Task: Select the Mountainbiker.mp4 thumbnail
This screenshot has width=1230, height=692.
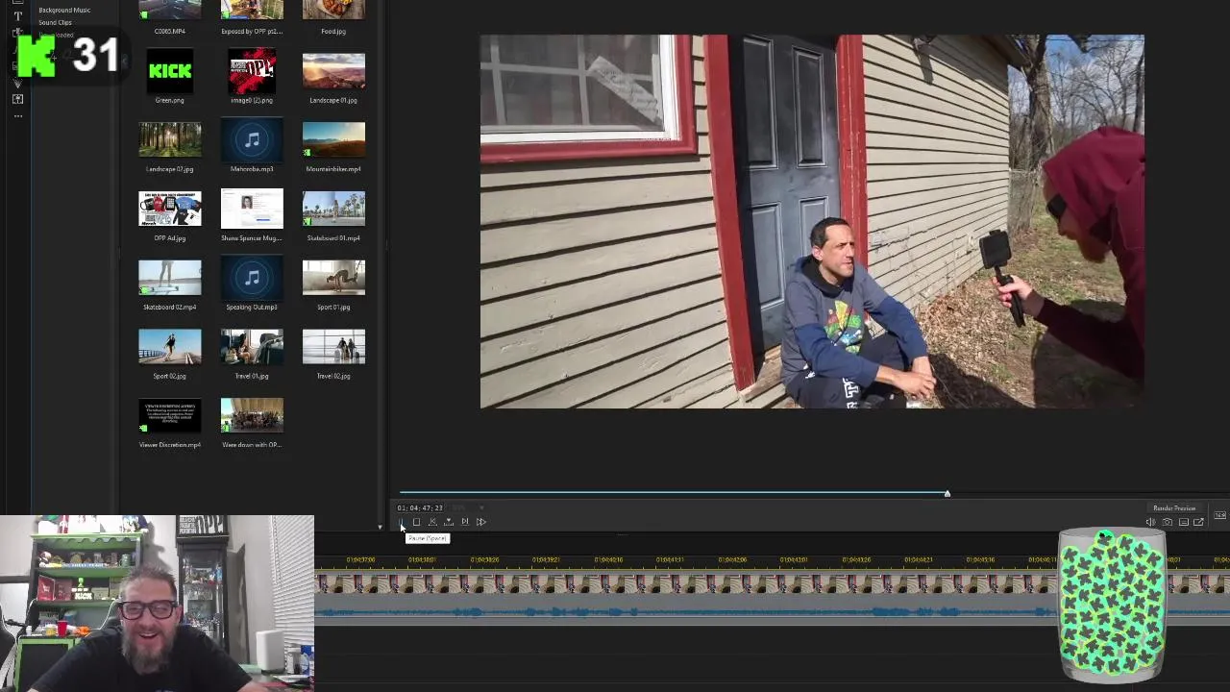Action: point(333,139)
